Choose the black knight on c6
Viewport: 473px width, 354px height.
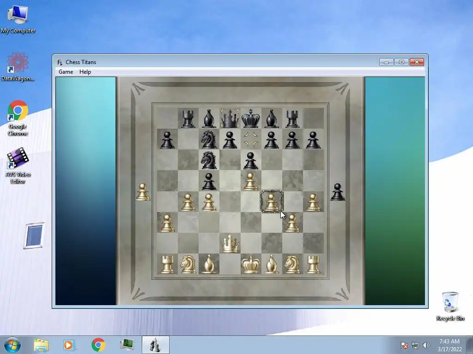(x=209, y=160)
